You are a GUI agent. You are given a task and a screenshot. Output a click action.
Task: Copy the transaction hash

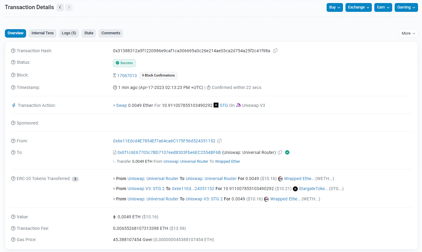(275, 51)
